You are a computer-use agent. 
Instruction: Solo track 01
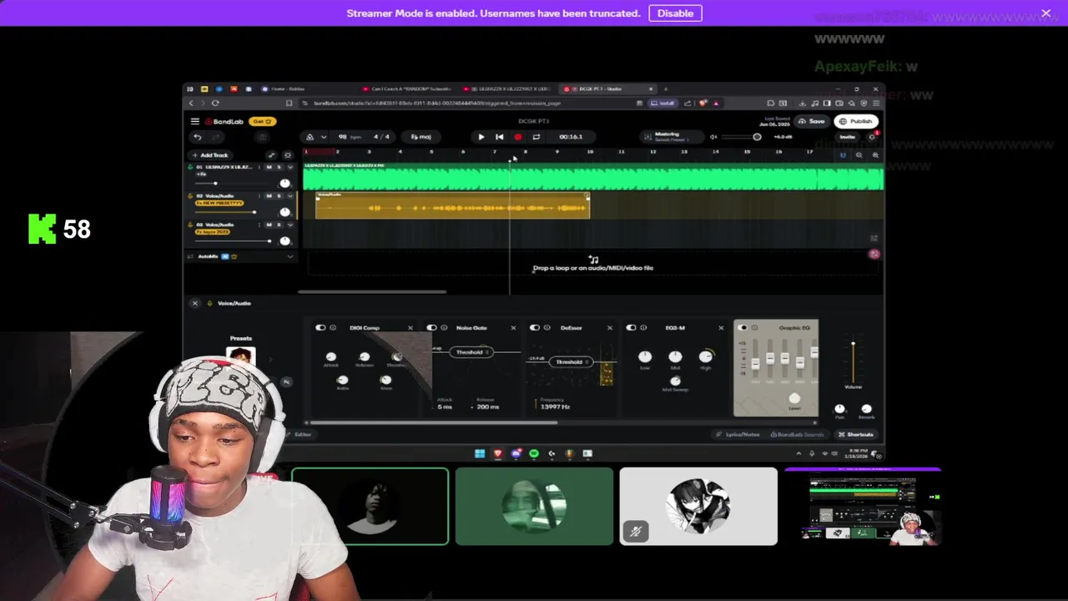pos(278,167)
